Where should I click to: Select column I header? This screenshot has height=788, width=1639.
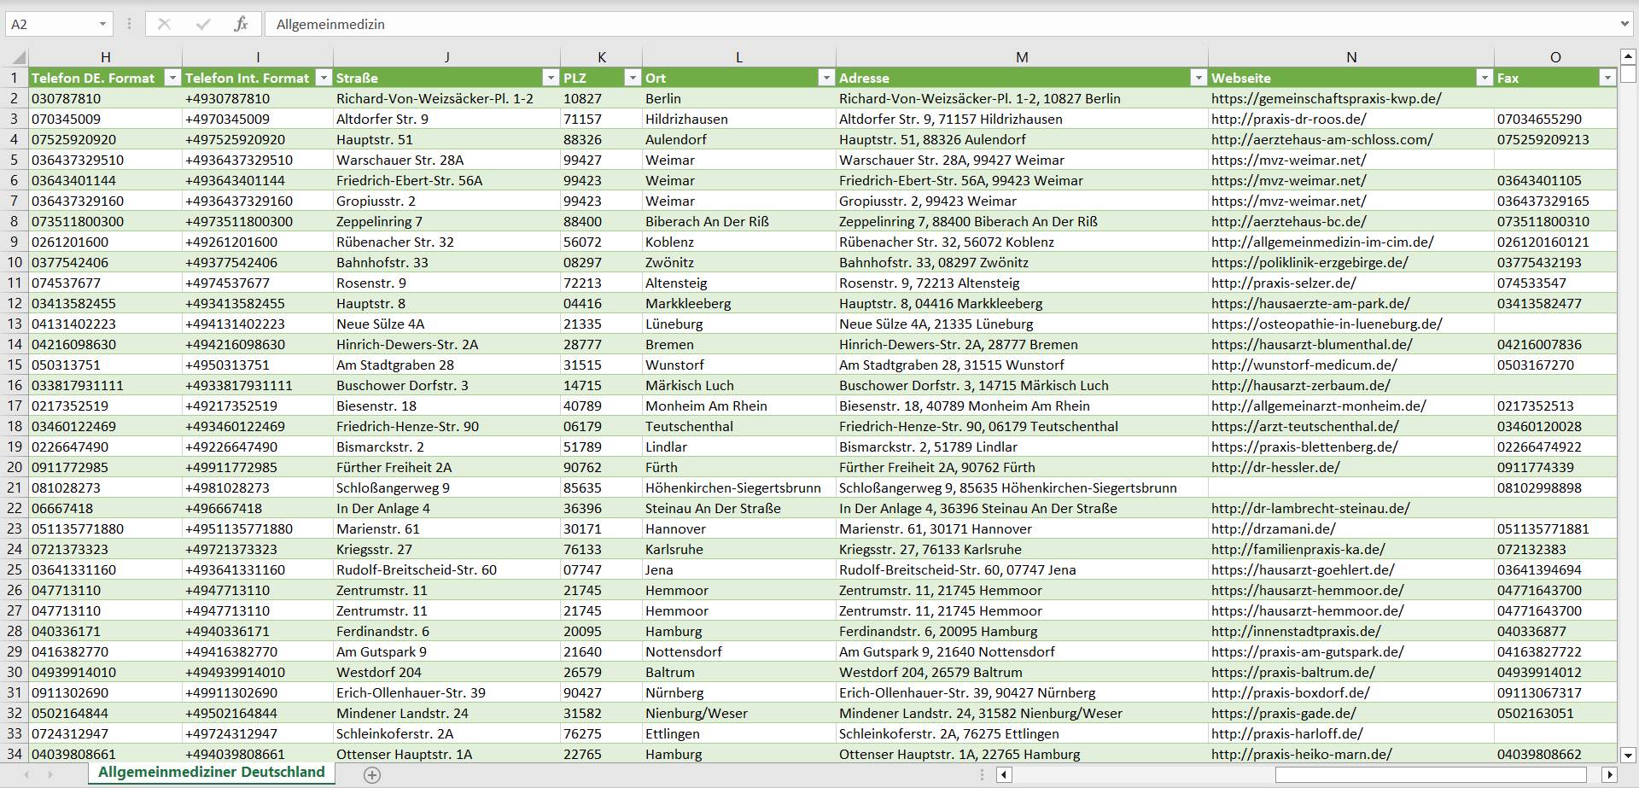click(x=258, y=57)
